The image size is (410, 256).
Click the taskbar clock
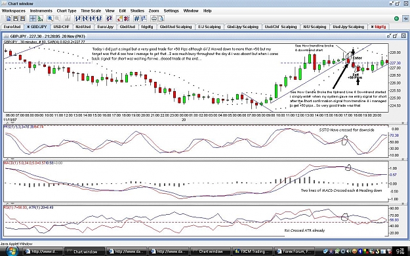pos(401,251)
